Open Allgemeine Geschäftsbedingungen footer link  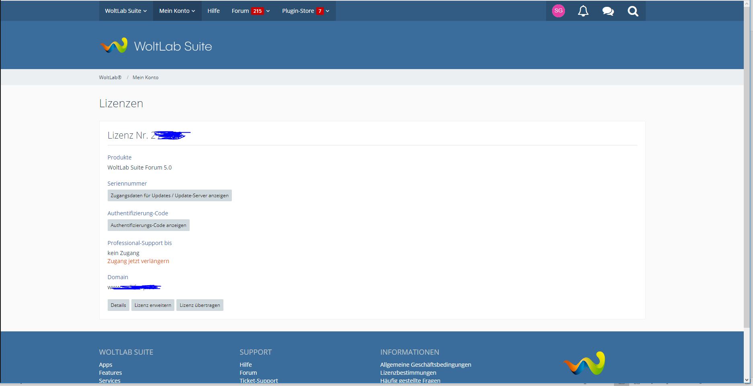click(426, 365)
